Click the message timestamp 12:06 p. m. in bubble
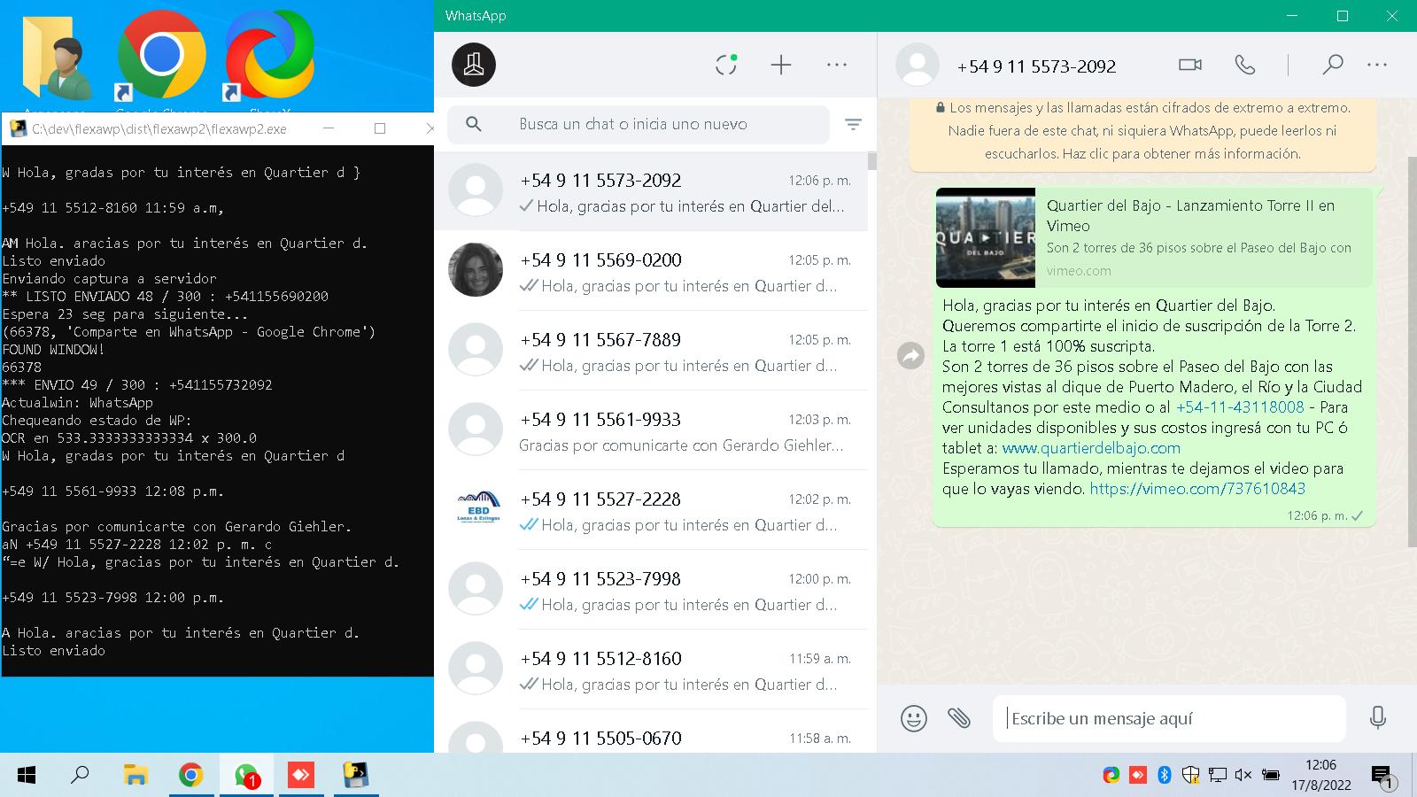Screen dimensions: 1417x797 coord(1317,515)
